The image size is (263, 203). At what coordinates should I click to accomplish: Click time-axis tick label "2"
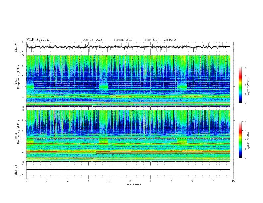[x=68, y=181]
